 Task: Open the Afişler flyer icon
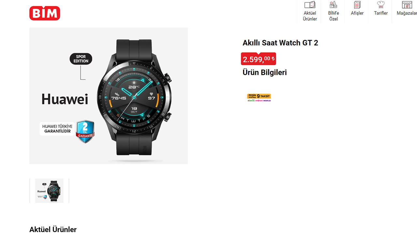(357, 5)
